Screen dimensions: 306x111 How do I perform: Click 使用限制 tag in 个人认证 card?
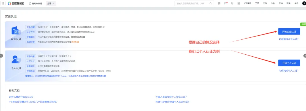[31, 71]
